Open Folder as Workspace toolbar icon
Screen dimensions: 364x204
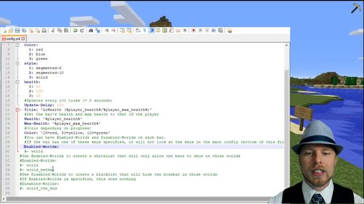tap(178, 31)
